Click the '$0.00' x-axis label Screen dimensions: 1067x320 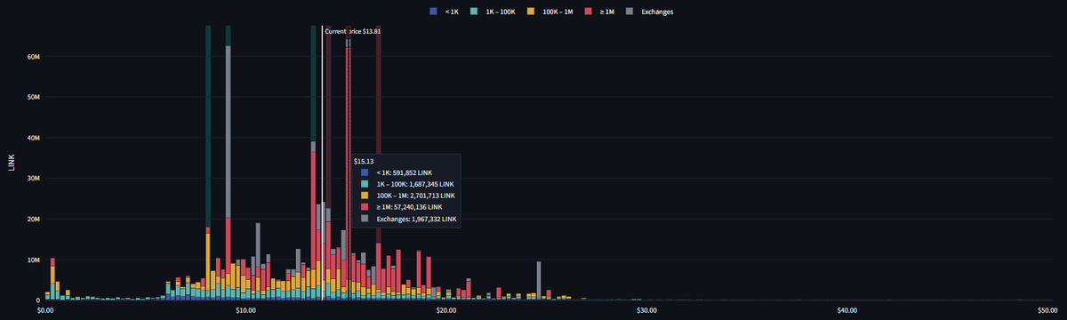[46, 310]
